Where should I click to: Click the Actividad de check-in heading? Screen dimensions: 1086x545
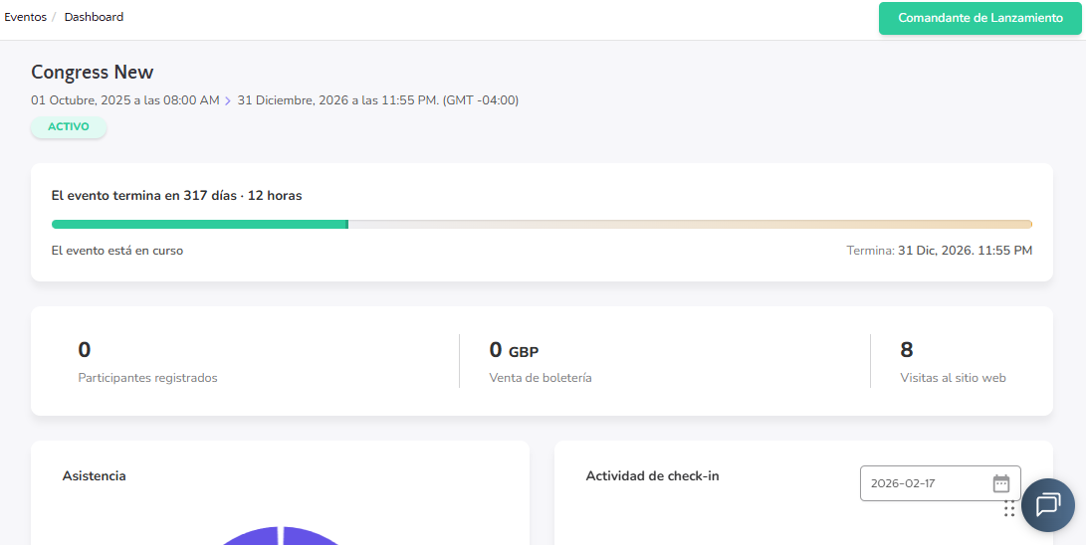(652, 476)
